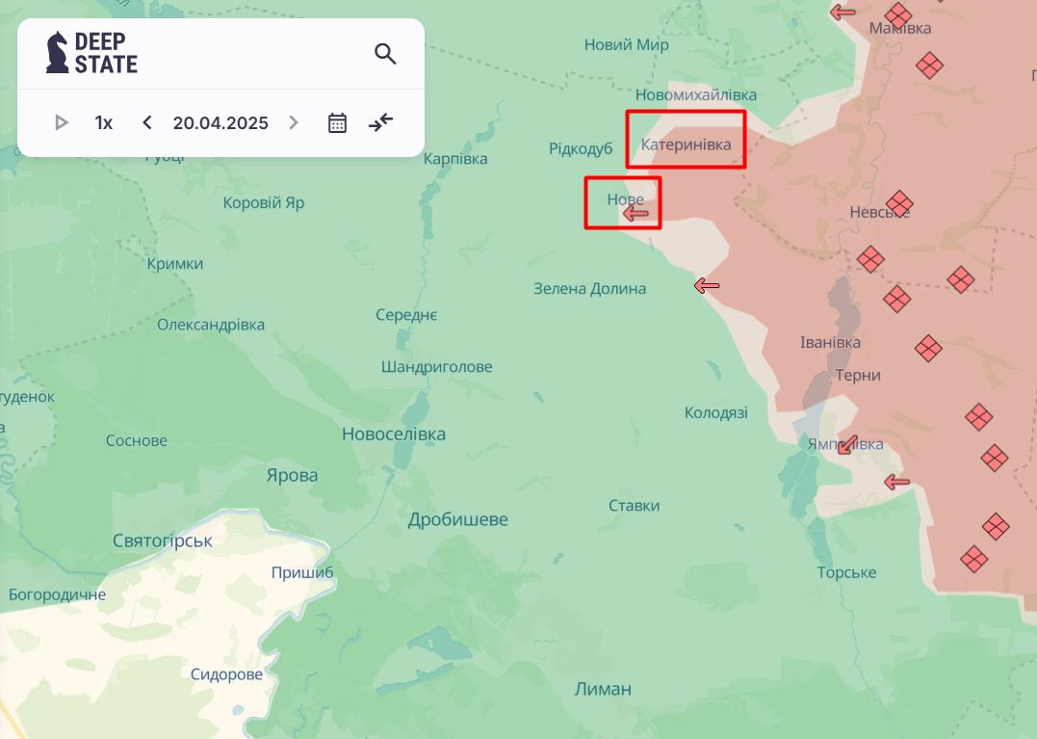Image resolution: width=1037 pixels, height=739 pixels.
Task: Click the DeepState knight logo
Action: (58, 52)
